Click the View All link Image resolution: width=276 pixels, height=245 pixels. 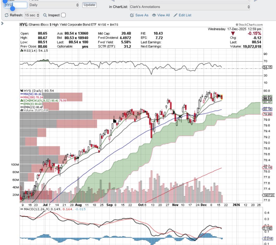click(164, 15)
